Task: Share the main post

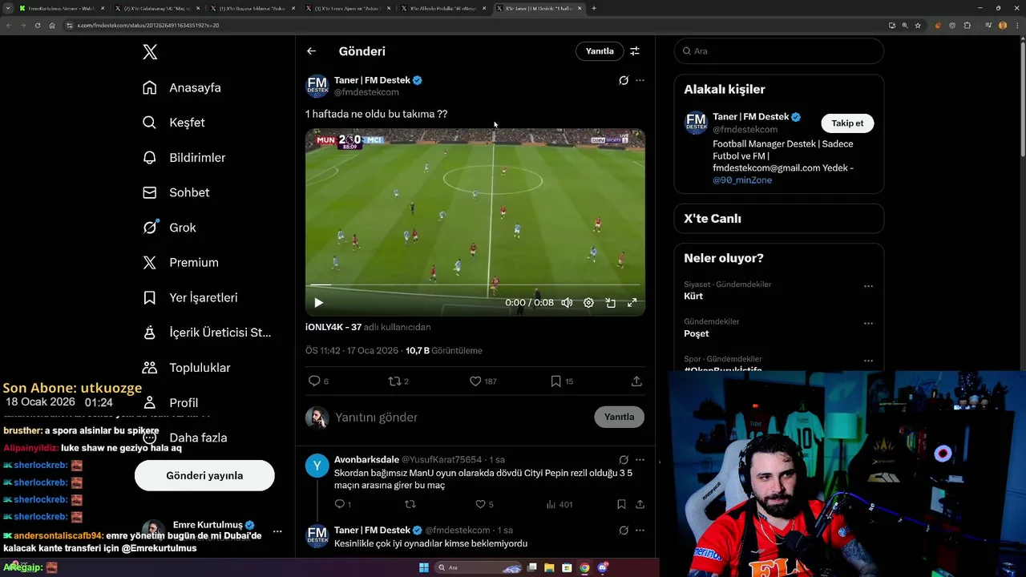Action: click(x=636, y=381)
